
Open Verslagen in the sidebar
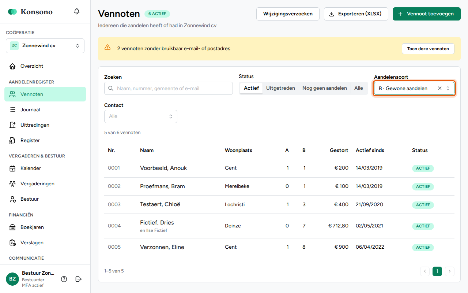click(x=45, y=242)
